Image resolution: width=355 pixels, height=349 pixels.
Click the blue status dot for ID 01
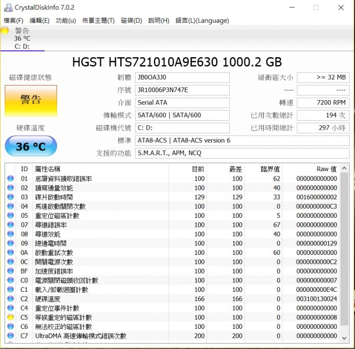pyautogui.click(x=10, y=178)
